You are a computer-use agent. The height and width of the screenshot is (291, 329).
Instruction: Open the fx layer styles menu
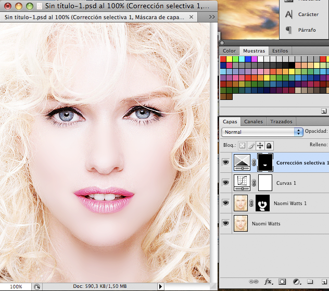click(x=268, y=282)
